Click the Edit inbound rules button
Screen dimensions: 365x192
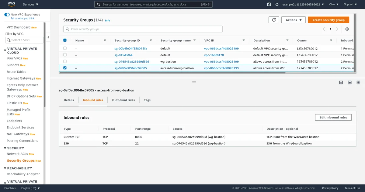[x=333, y=117]
